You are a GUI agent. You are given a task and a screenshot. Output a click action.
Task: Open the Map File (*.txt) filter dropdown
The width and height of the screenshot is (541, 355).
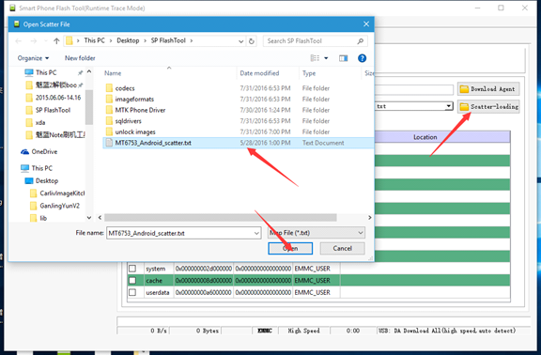click(317, 233)
